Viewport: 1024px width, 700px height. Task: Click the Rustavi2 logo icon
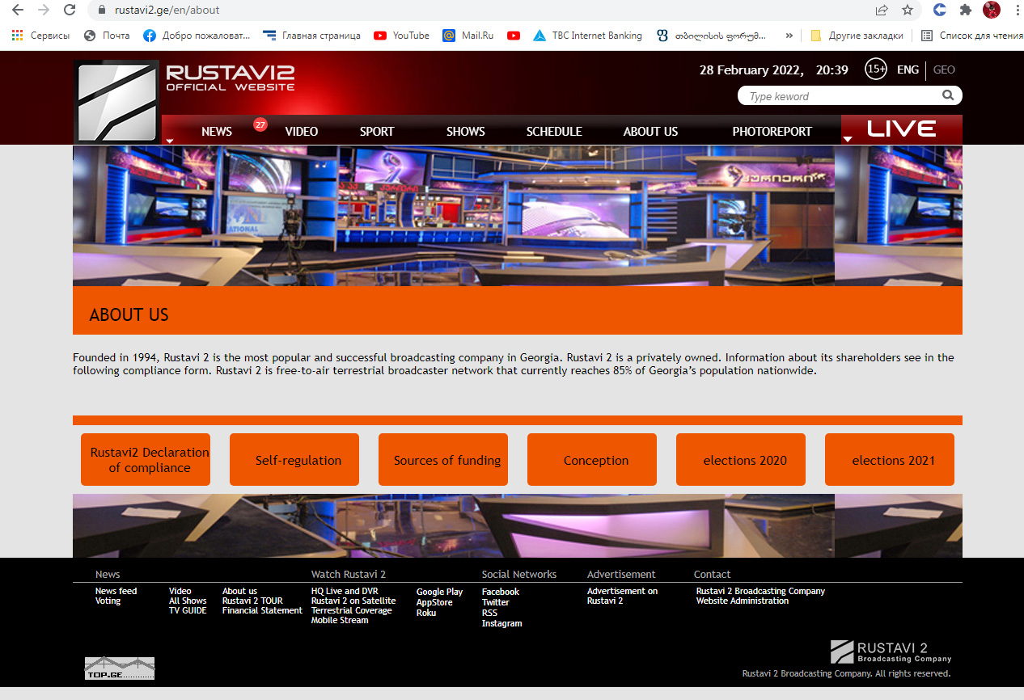click(x=116, y=102)
